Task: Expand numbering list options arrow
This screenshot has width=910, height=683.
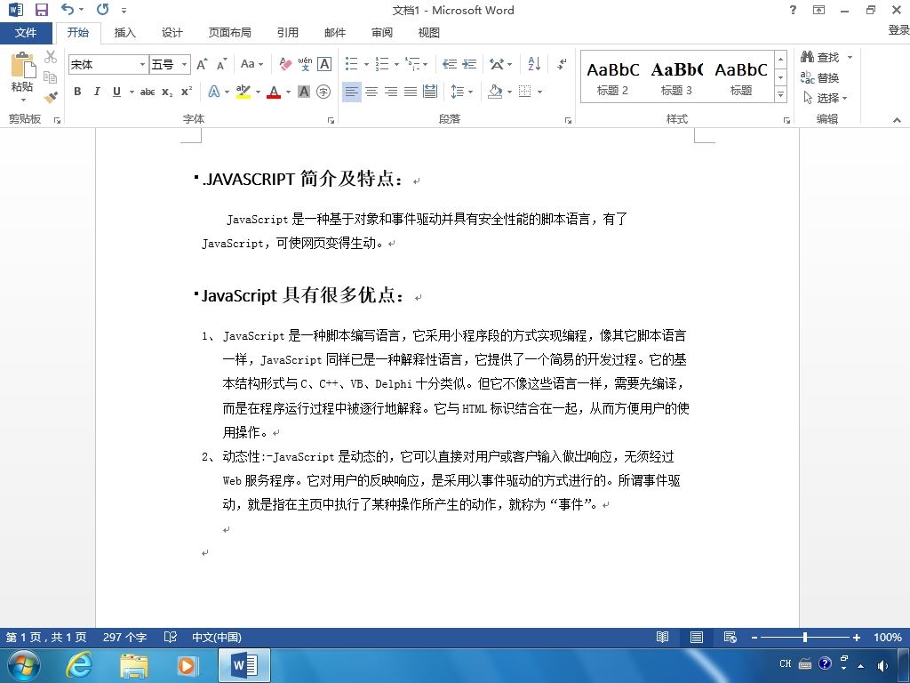Action: (x=396, y=64)
